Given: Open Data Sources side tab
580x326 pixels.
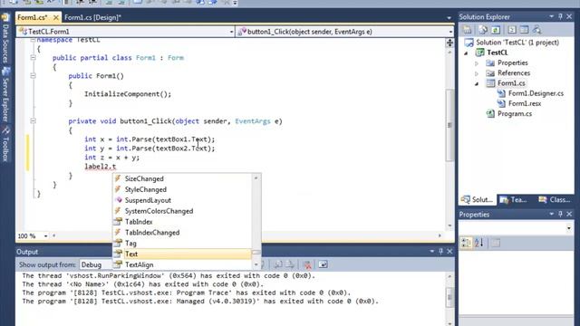Looking at the screenshot, I should coord(5,39).
